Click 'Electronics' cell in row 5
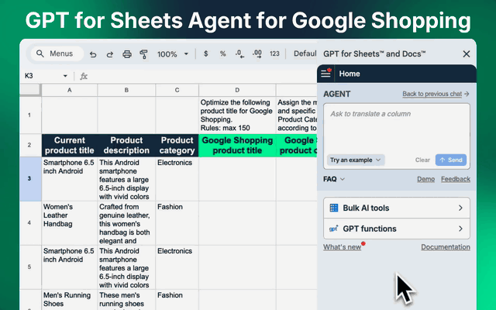This screenshot has width=496, height=310. click(177, 267)
